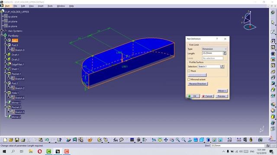The width and height of the screenshot is (277, 155).
Task: Open the Tools menu
Action: click(50, 6)
